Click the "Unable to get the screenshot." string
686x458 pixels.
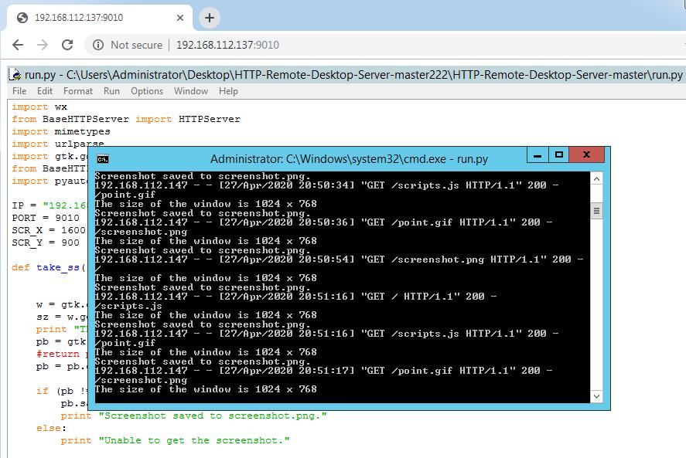click(194, 440)
